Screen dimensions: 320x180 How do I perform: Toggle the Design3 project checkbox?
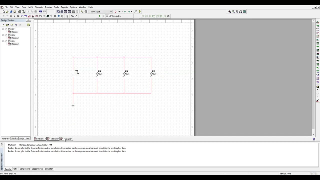6,41
